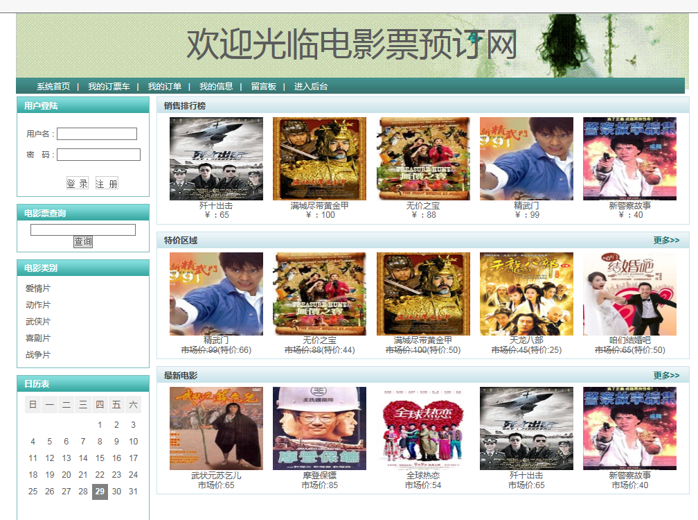Select date 1 in the calendar

click(x=100, y=424)
